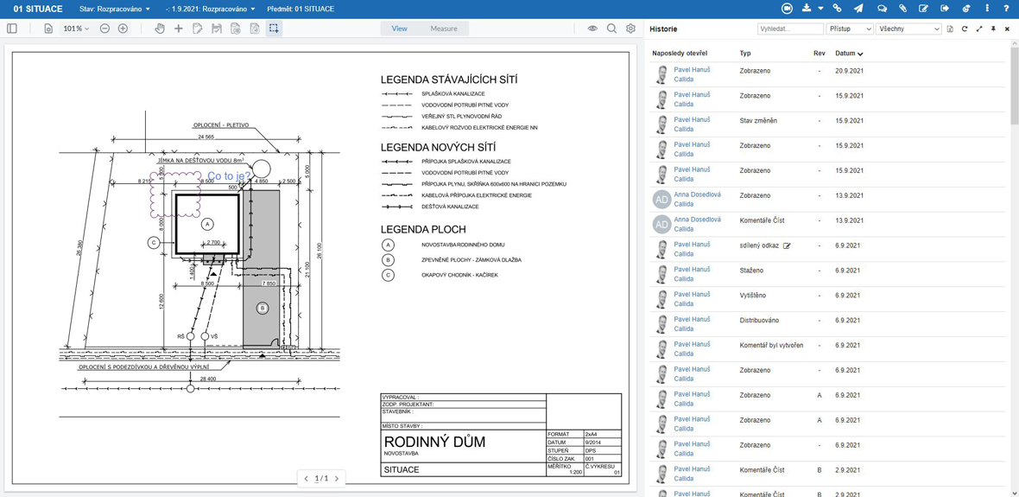The width and height of the screenshot is (1019, 497).
Task: Click the video camera icon in header
Action: 788,9
